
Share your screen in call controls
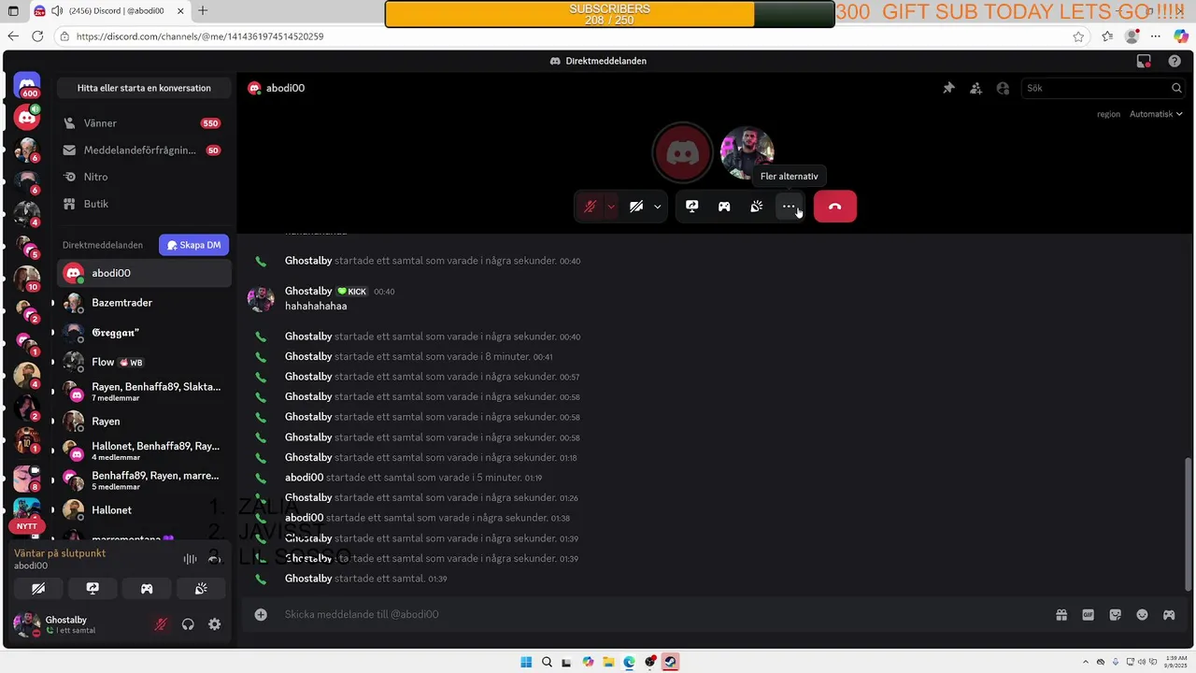(x=692, y=207)
